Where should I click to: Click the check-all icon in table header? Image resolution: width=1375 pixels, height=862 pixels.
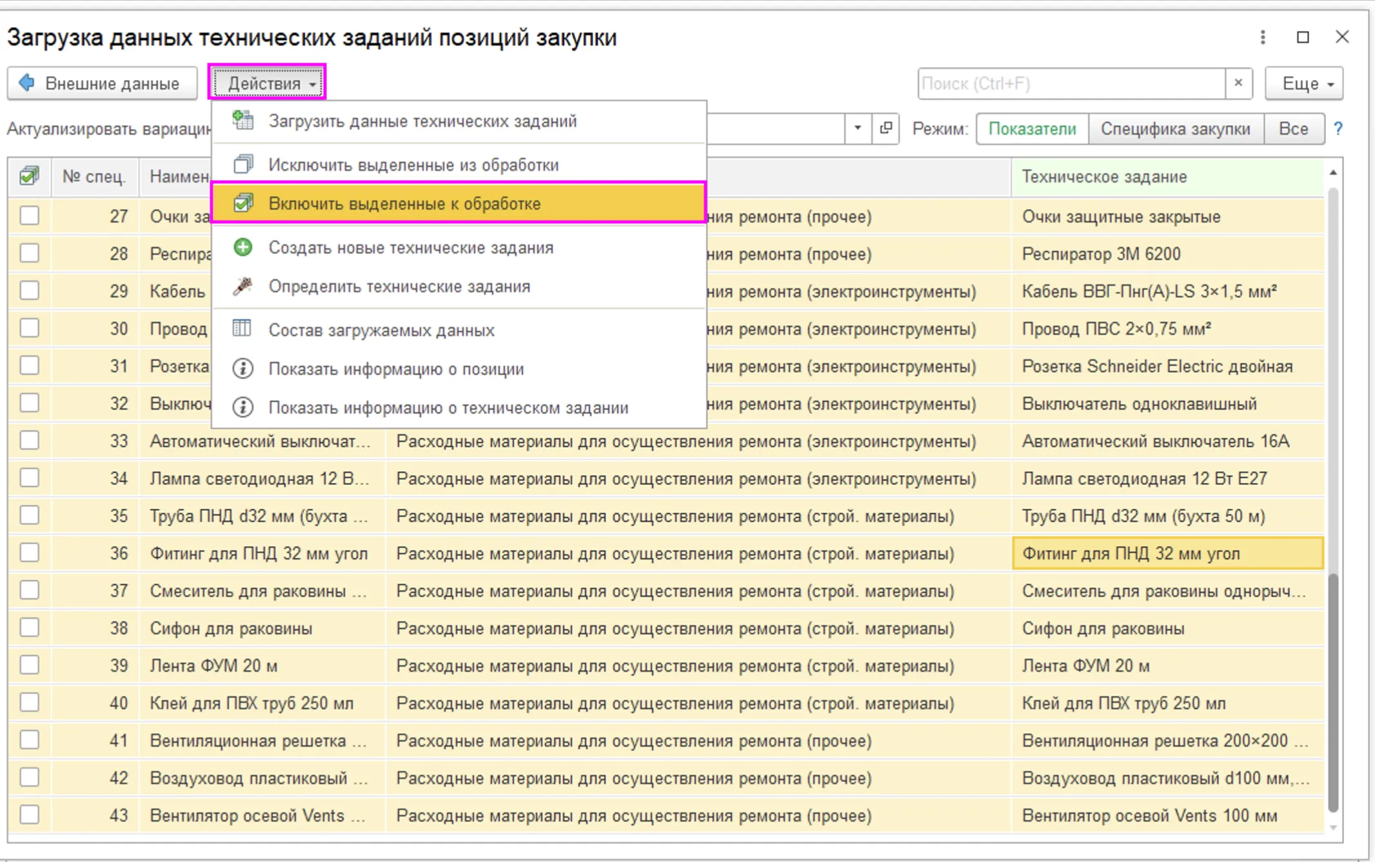coord(29,175)
